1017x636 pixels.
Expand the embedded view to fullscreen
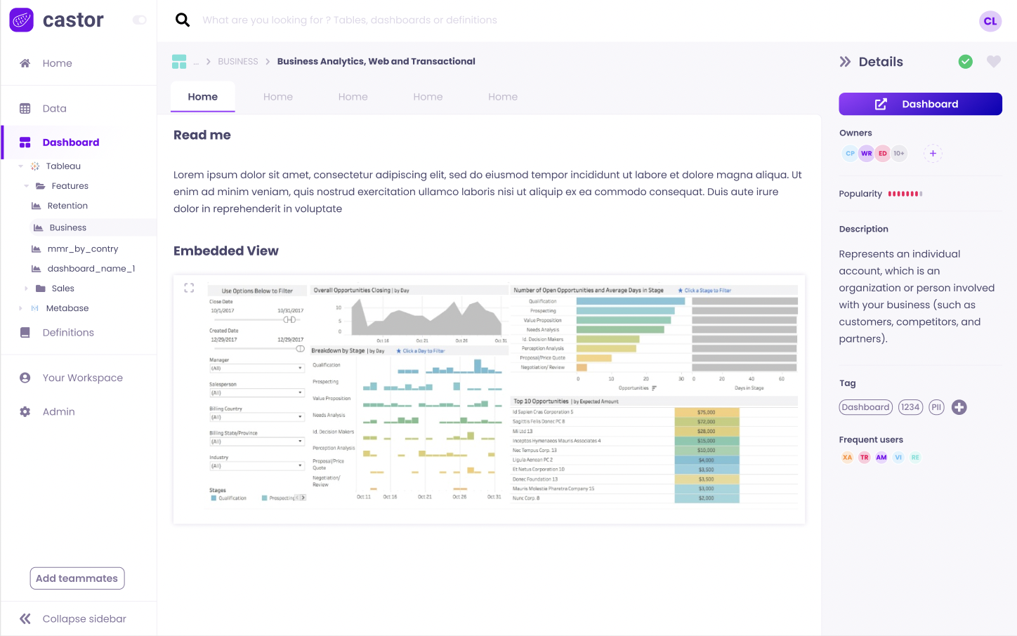[188, 287]
